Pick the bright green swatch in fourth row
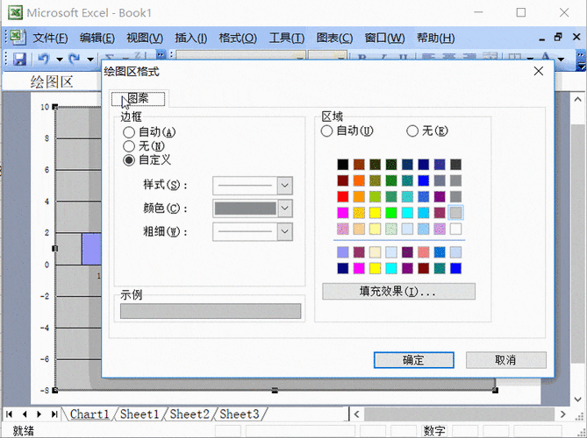The image size is (587, 438). click(x=391, y=213)
